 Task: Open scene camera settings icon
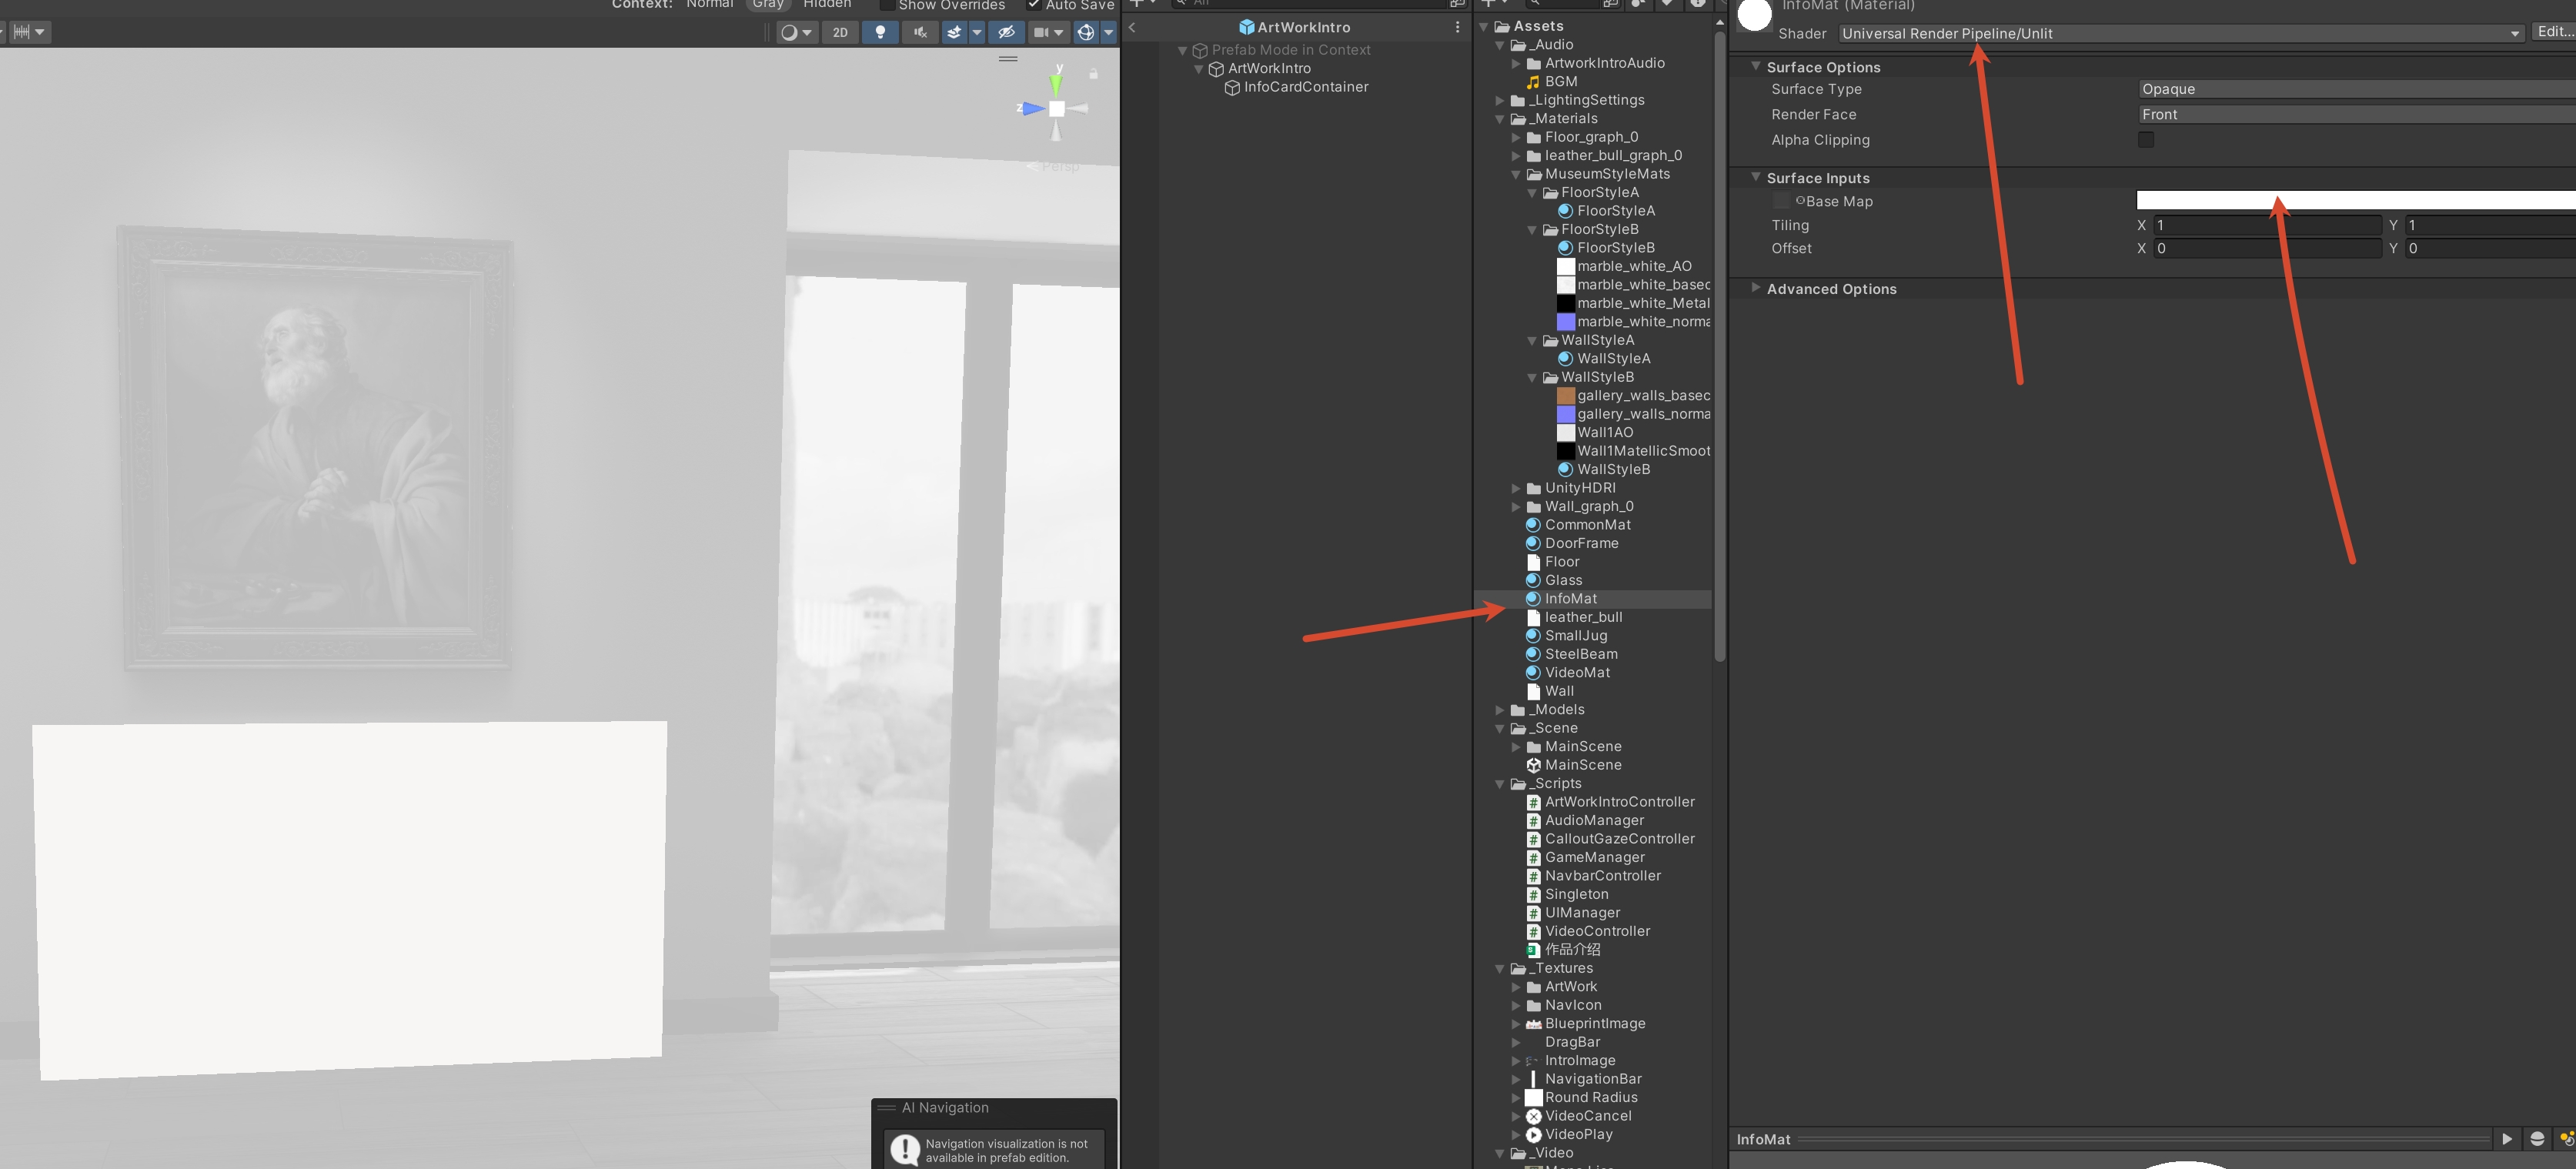point(1048,32)
